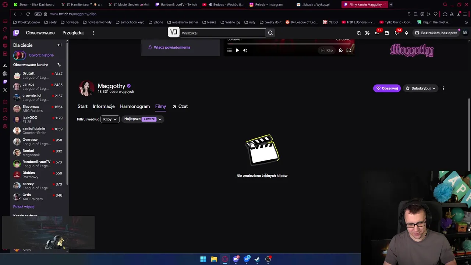Go back in browser history
This screenshot has width=471, height=265.
tap(15, 14)
